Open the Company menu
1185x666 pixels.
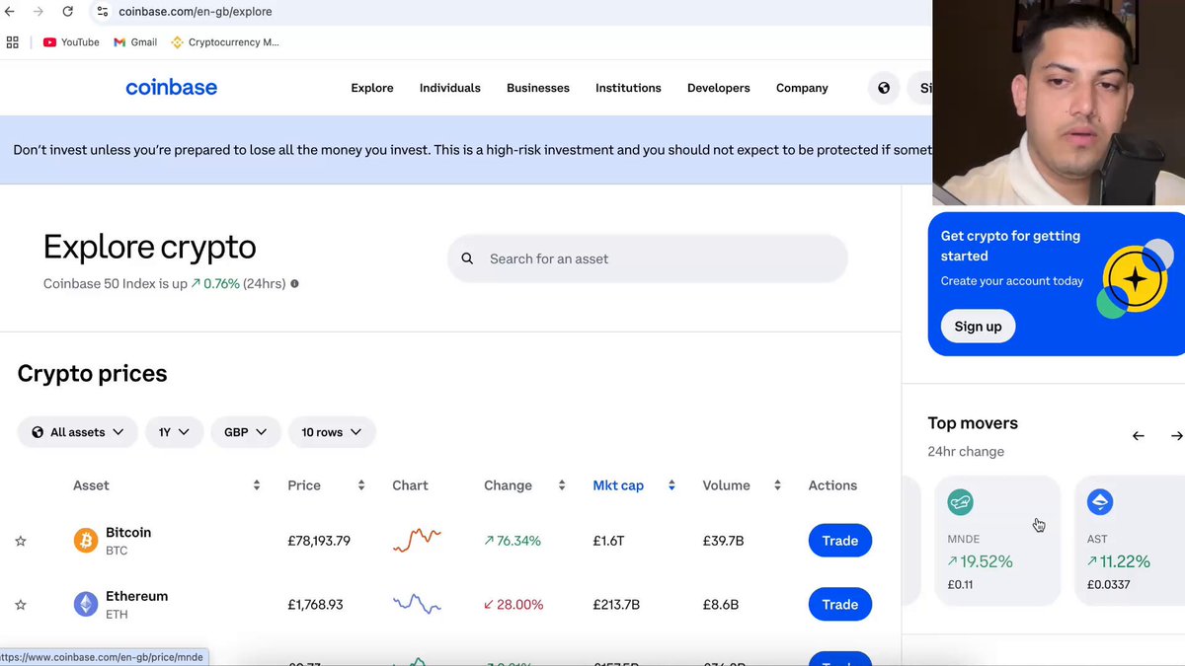(802, 88)
